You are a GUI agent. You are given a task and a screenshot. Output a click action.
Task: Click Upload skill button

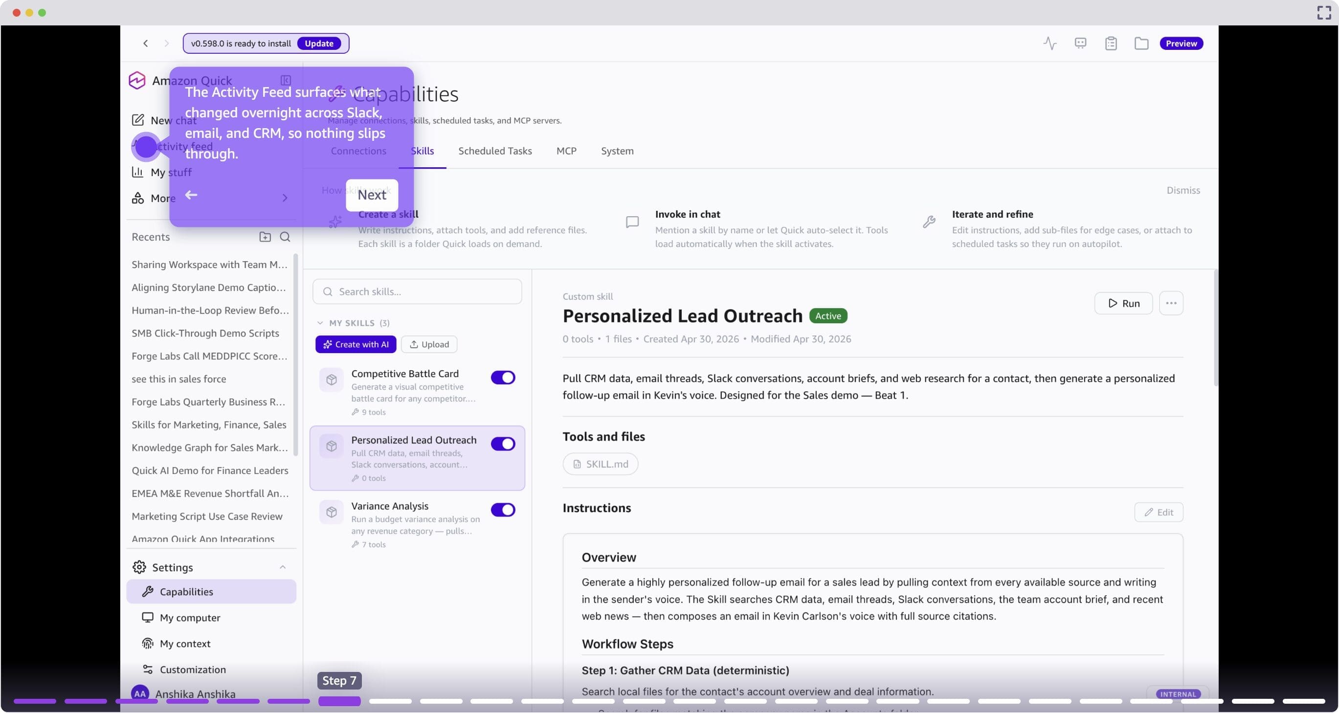(x=429, y=344)
